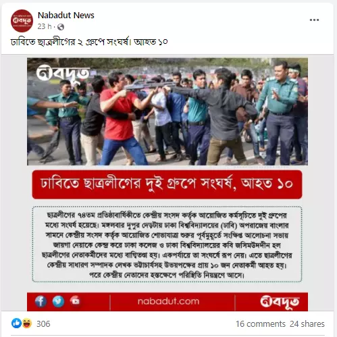Click the YouTube icon in the red footer

coord(75,301)
